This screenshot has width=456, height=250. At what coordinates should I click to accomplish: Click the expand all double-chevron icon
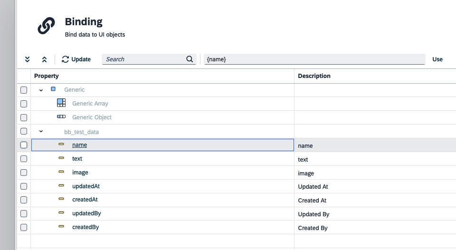(28, 59)
